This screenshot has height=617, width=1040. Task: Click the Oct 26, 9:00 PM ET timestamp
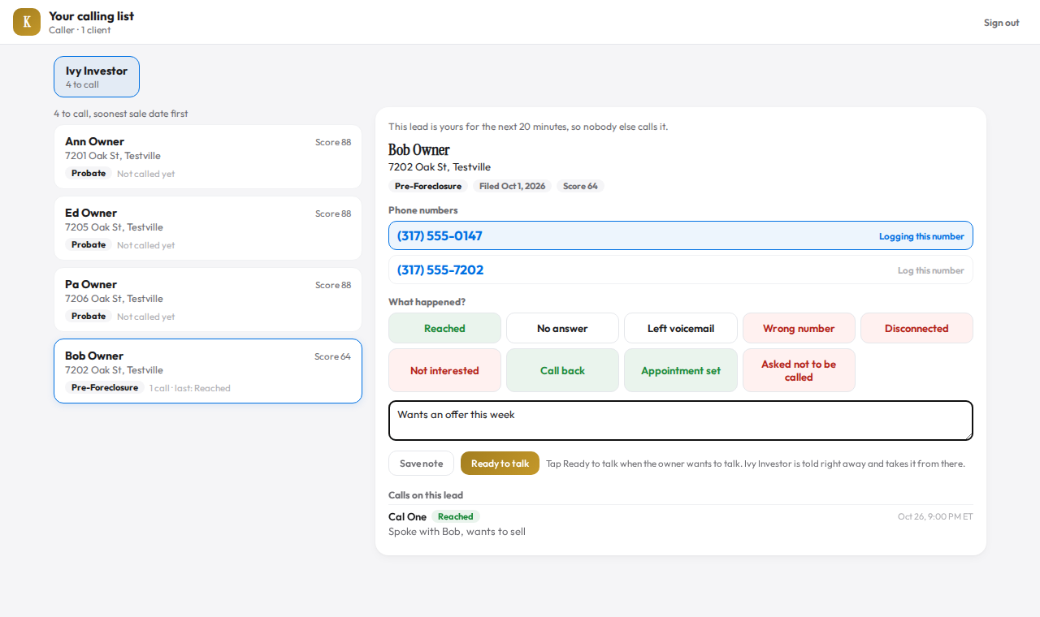click(x=935, y=516)
